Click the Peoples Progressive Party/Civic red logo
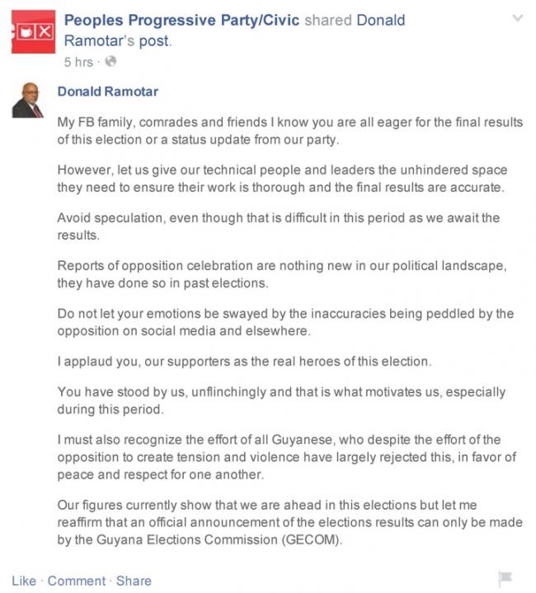 pos(33,32)
